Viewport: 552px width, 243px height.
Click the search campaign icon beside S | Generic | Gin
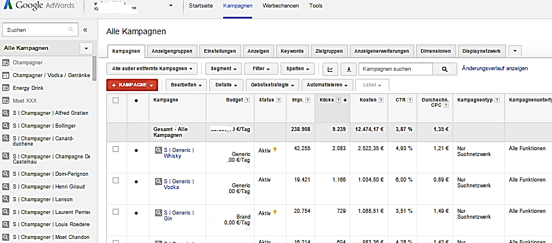[x=159, y=212]
